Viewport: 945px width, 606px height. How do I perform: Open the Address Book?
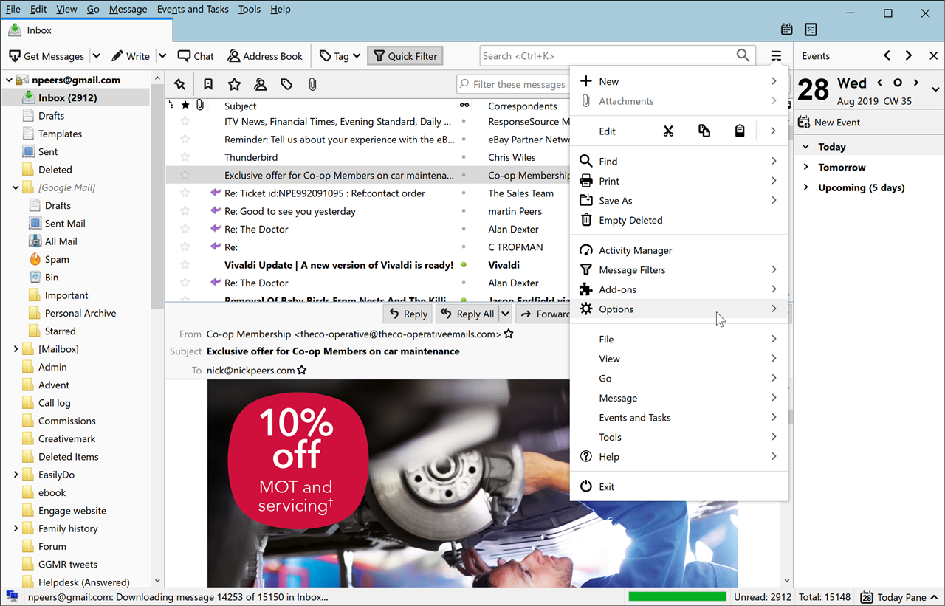(264, 55)
